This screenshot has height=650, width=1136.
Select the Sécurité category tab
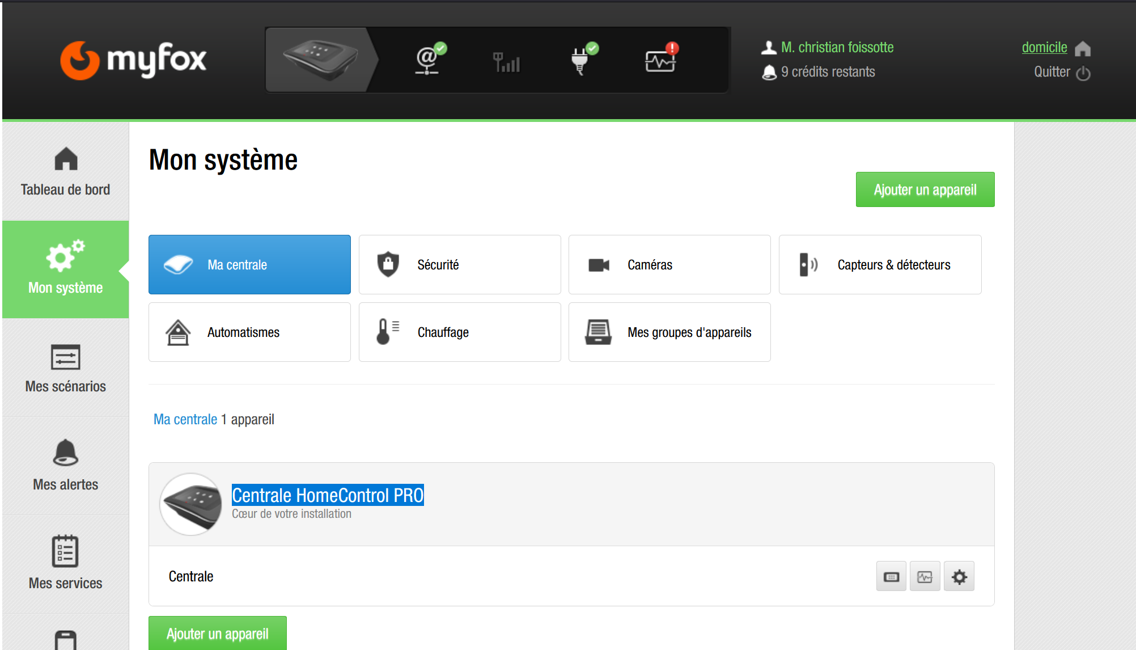[460, 265]
